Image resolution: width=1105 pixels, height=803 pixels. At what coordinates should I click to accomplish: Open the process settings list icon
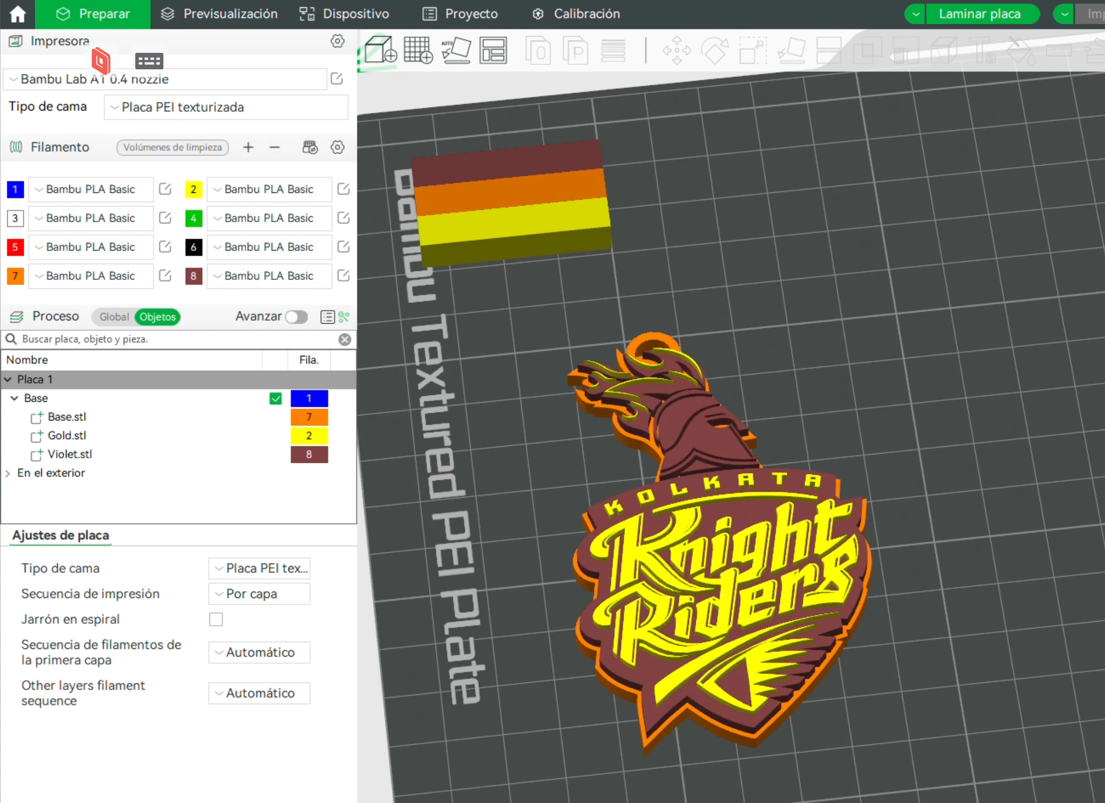coord(327,317)
